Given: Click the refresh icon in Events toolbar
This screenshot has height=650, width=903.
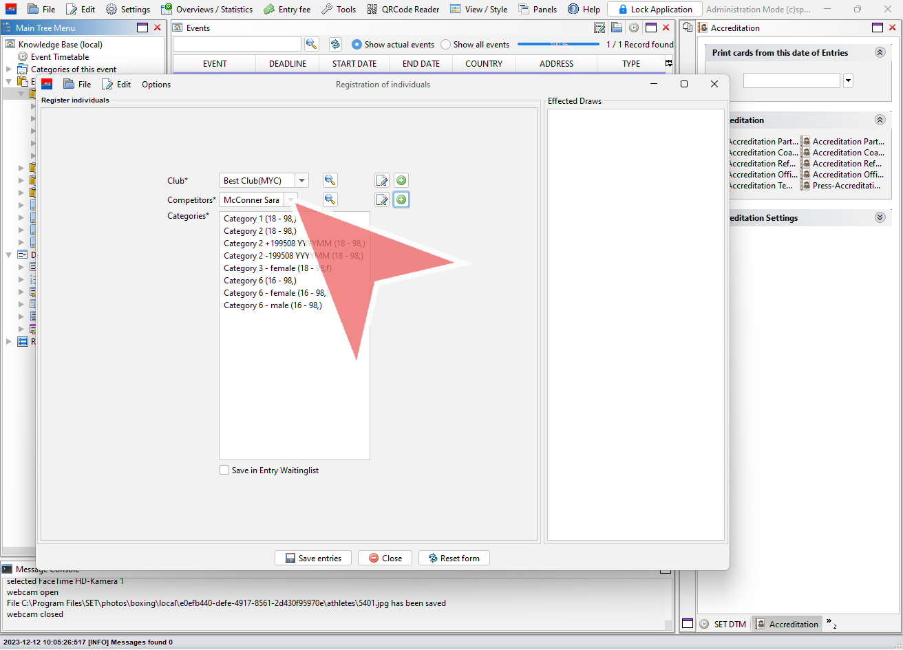Looking at the screenshot, I should click(335, 45).
